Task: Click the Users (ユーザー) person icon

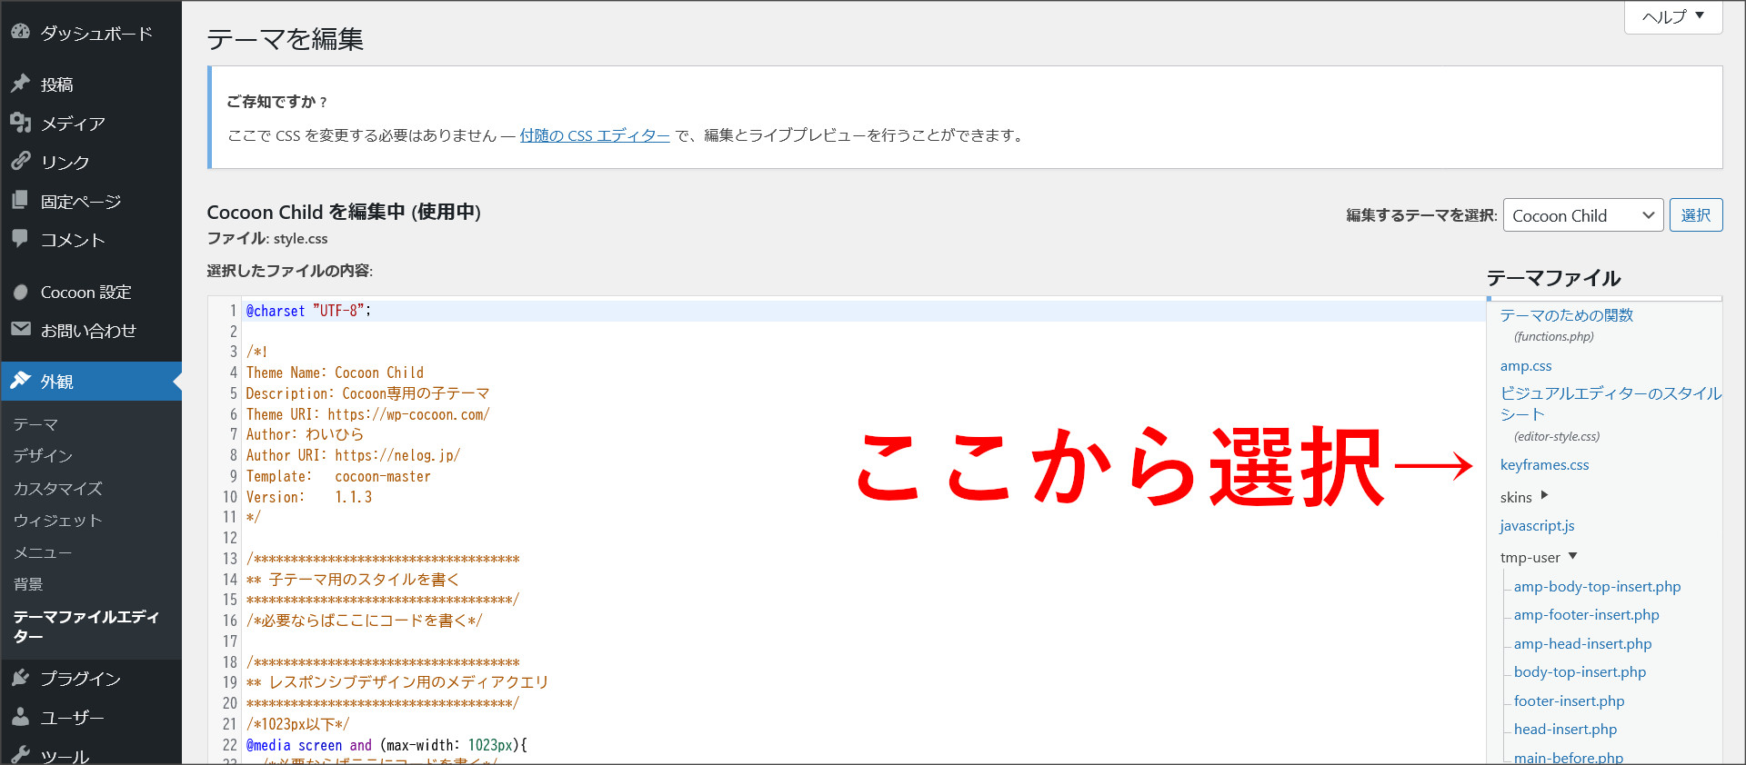Action: [20, 717]
